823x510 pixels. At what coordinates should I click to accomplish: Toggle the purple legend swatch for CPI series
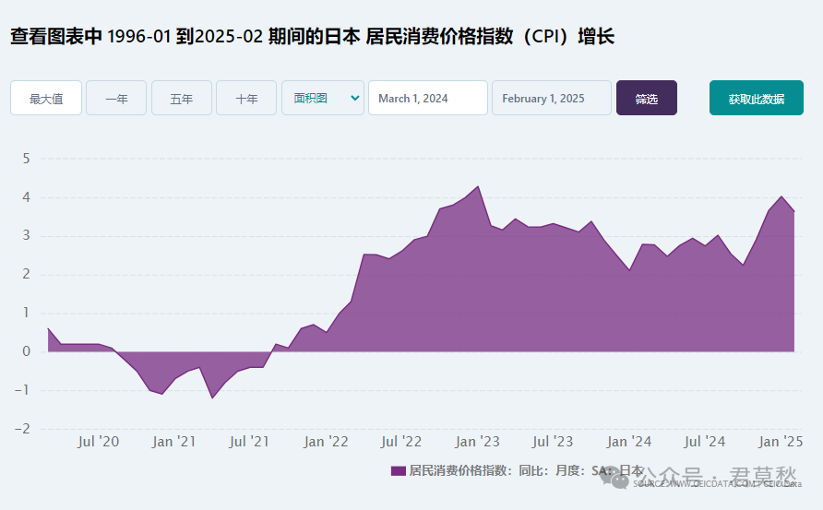click(x=399, y=470)
